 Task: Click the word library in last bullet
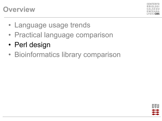tap(72, 55)
